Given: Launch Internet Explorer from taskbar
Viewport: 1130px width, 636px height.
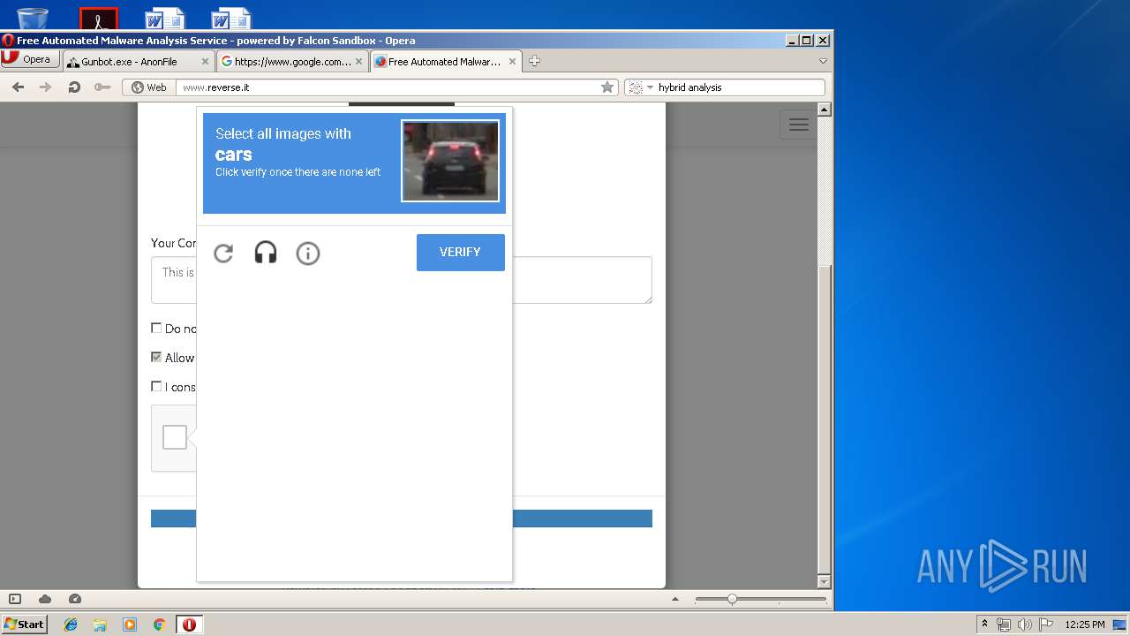Looking at the screenshot, I should pos(71,625).
